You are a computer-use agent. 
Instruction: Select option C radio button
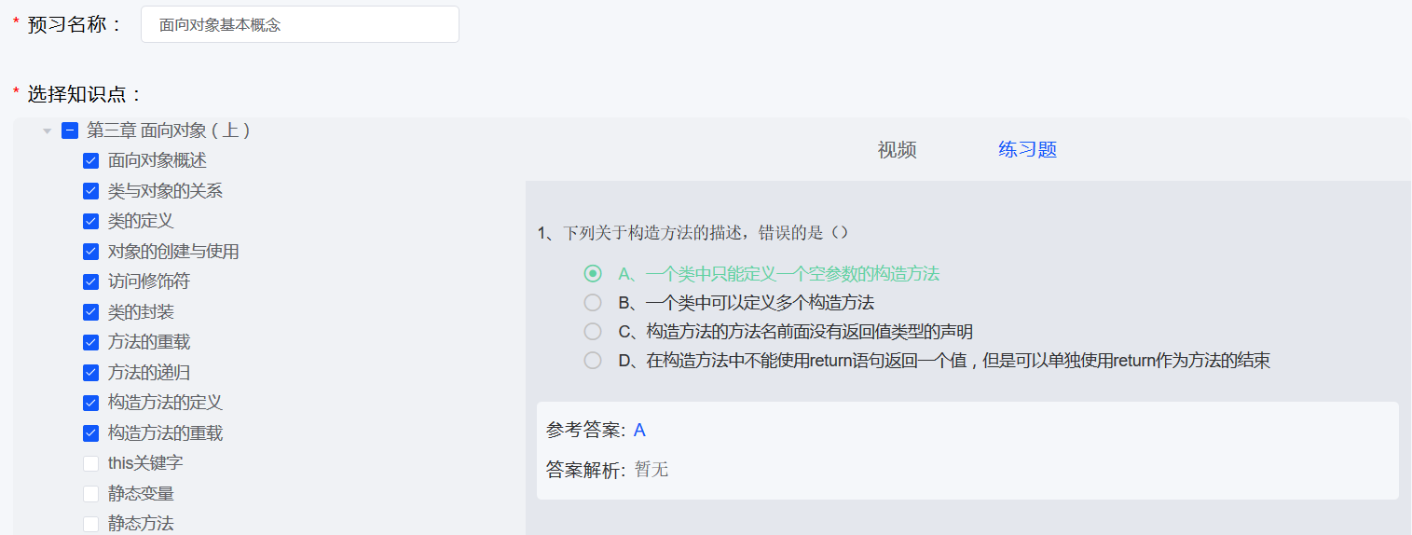(x=593, y=331)
